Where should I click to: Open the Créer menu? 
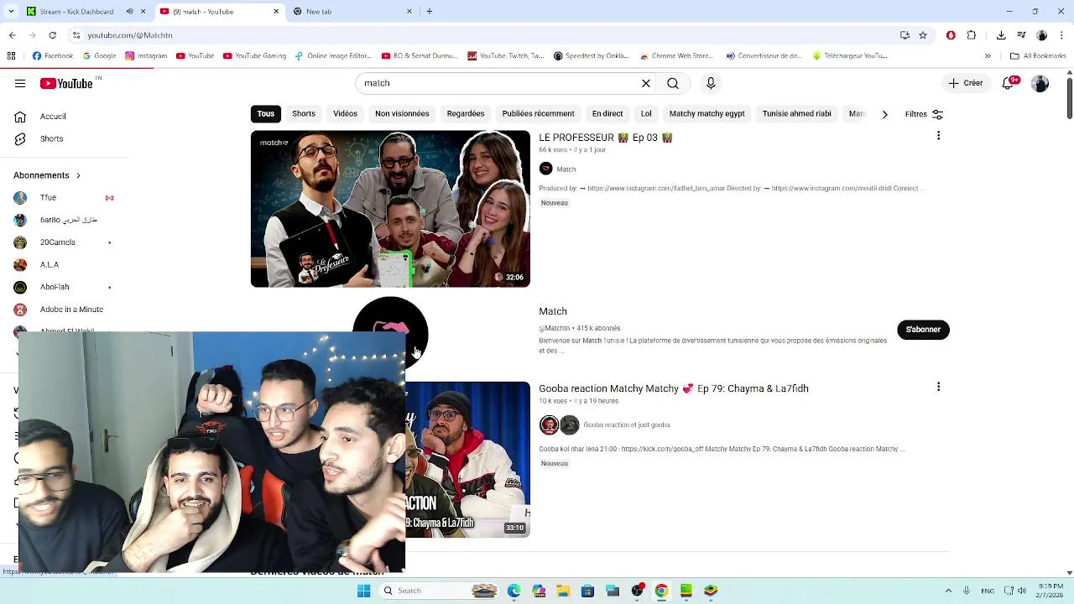966,83
